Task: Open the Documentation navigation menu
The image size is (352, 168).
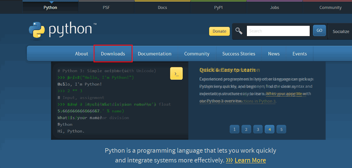Action: pyautogui.click(x=154, y=54)
